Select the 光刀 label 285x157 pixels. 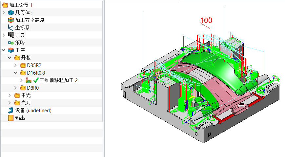[26, 103]
